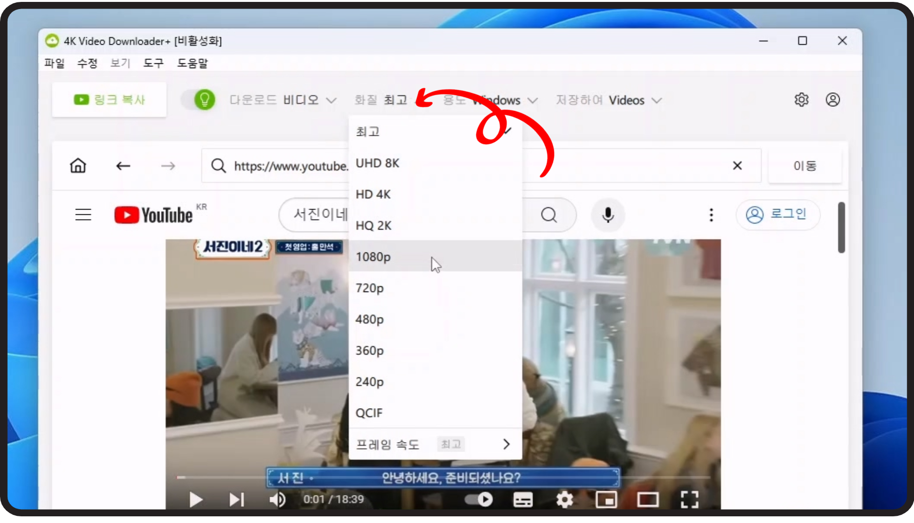This screenshot has width=914, height=523.
Task: Click the 로그인 button on YouTube
Action: [778, 214]
